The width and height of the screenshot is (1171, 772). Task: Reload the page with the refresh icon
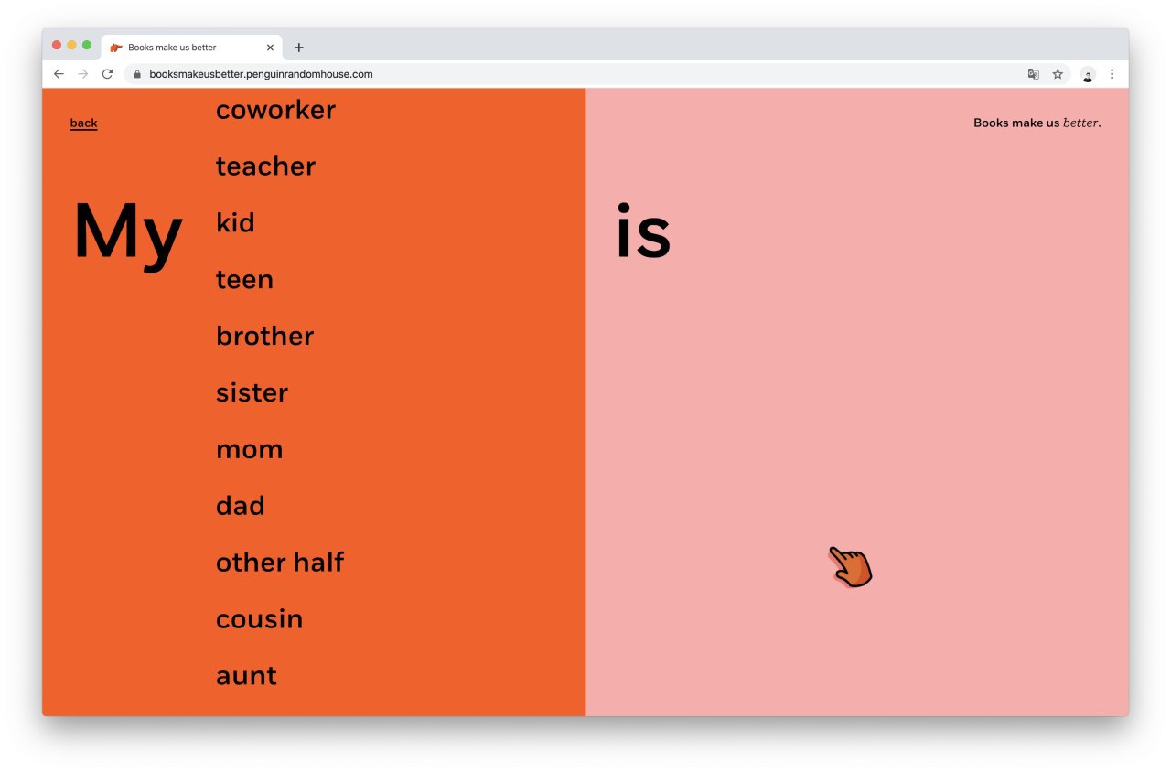[x=107, y=74]
